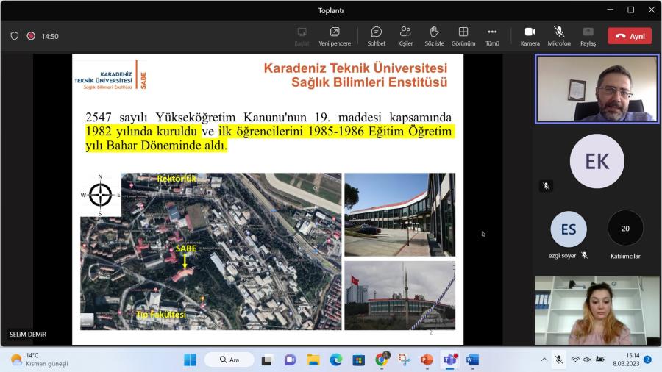Viewport: 662px width, 372px height.
Task: Toggle the Mikrofon mute button
Action: pyautogui.click(x=559, y=36)
